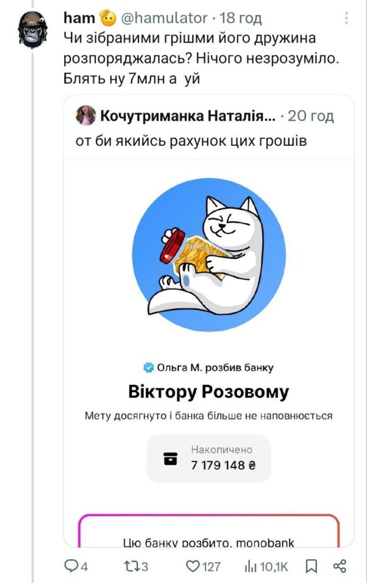Viewport: 367px width, 583px height.
Task: Share the tweet via share icon
Action: click(340, 566)
